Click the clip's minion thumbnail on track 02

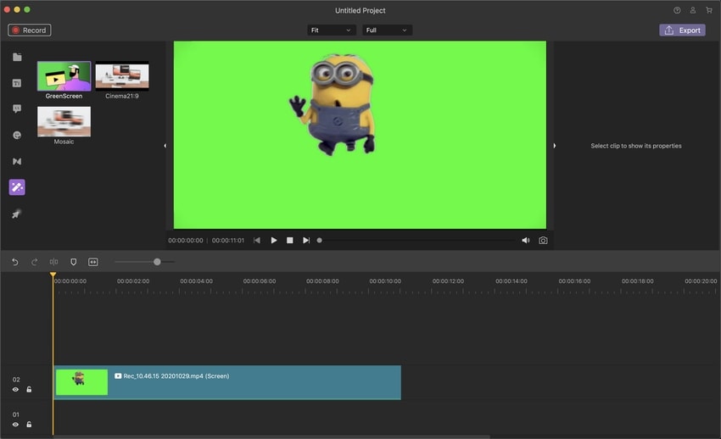point(81,382)
